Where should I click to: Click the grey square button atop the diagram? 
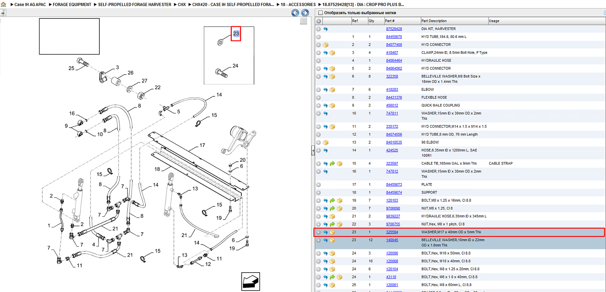pos(304,21)
